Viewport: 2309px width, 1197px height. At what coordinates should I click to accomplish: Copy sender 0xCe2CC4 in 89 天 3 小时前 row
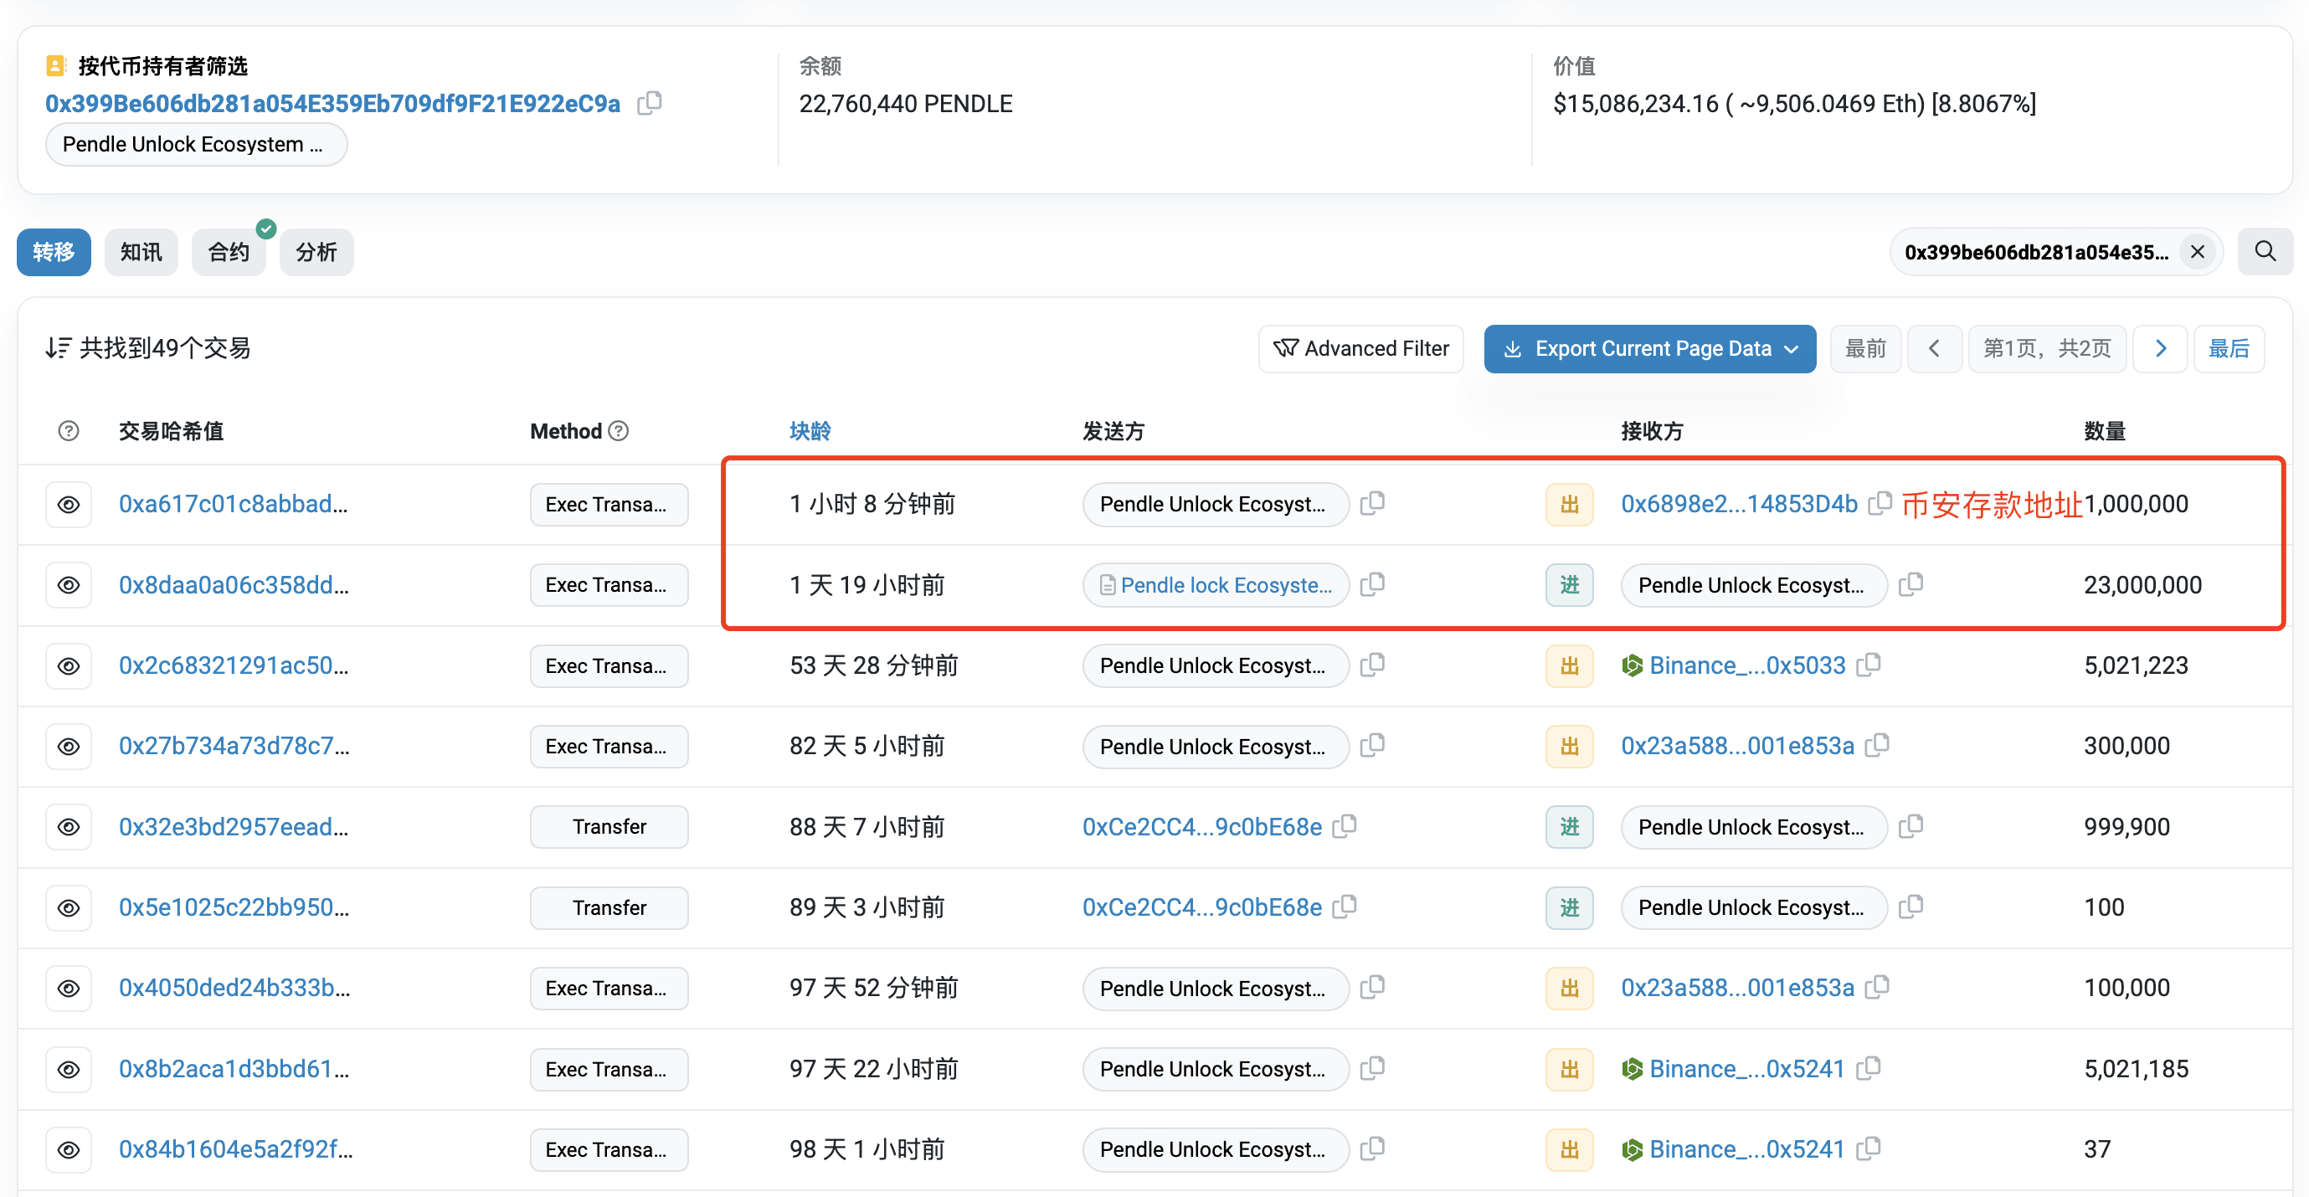[x=1345, y=907]
